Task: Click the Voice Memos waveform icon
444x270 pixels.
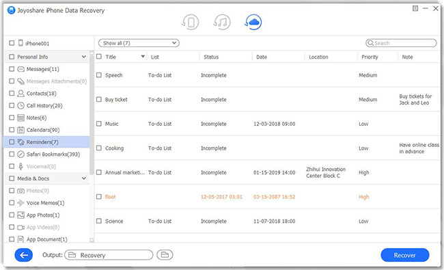Action: (x=21, y=203)
